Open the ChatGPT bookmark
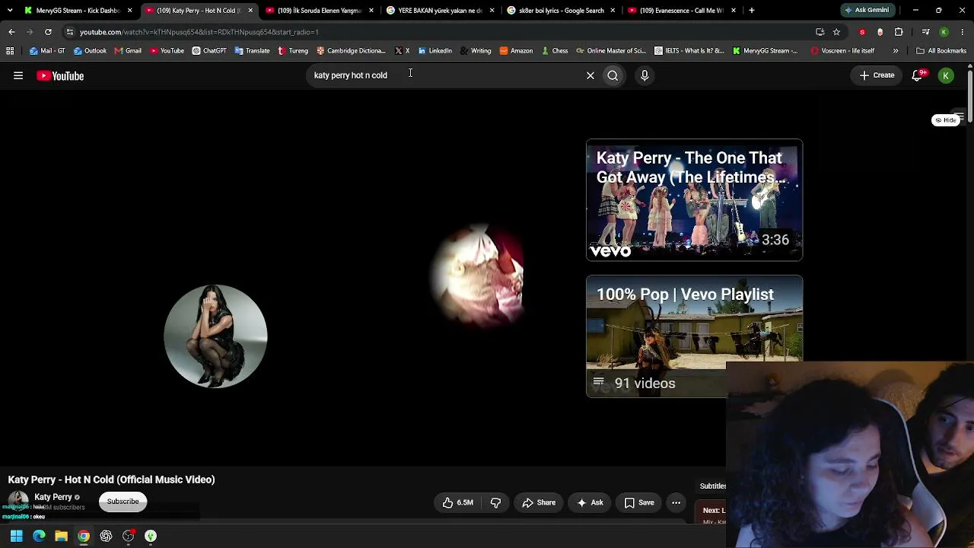This screenshot has width=974, height=548. [209, 51]
